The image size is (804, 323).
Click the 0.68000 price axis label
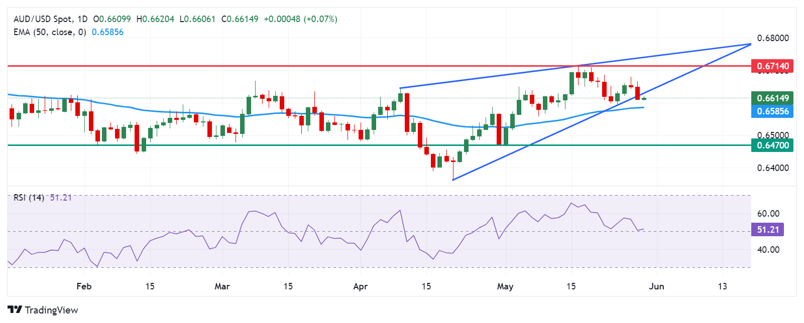click(x=772, y=38)
